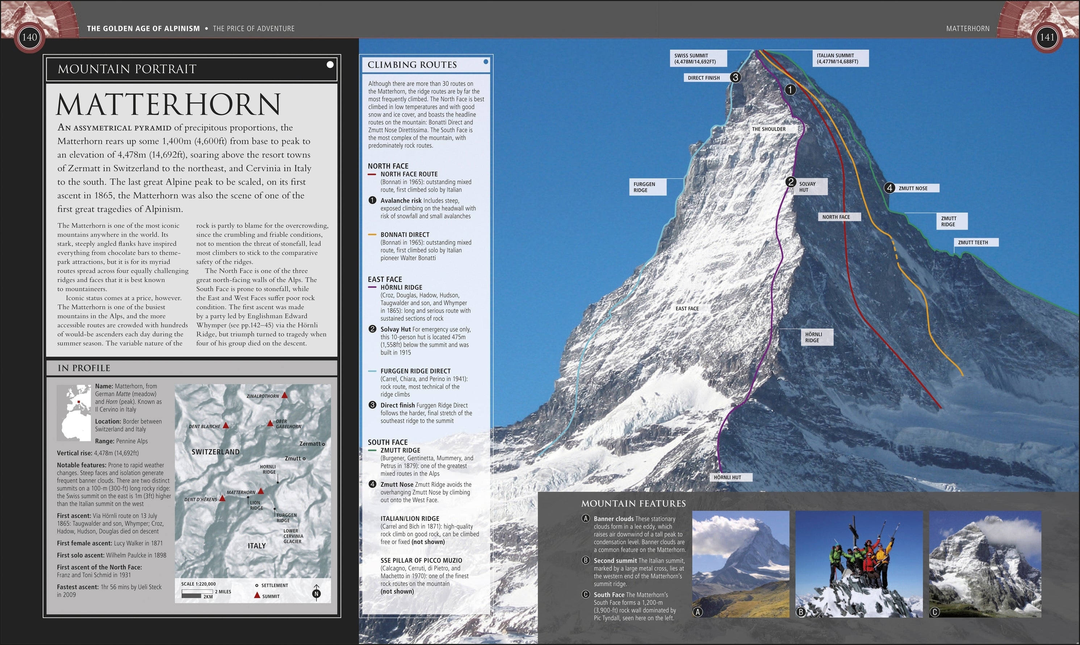Open banner clouds photo thumbnail A
Image resolution: width=1080 pixels, height=645 pixels.
[740, 564]
